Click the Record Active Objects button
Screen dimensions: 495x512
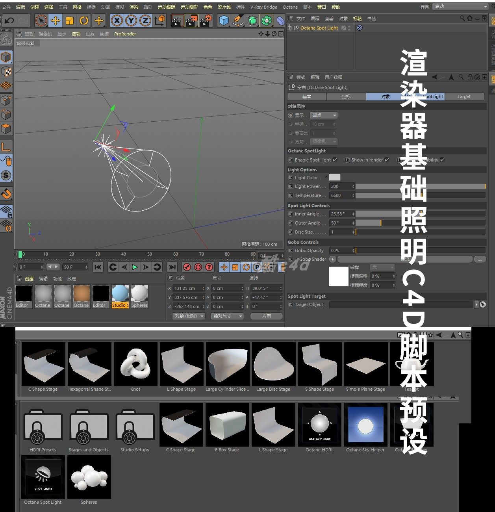coord(187,267)
